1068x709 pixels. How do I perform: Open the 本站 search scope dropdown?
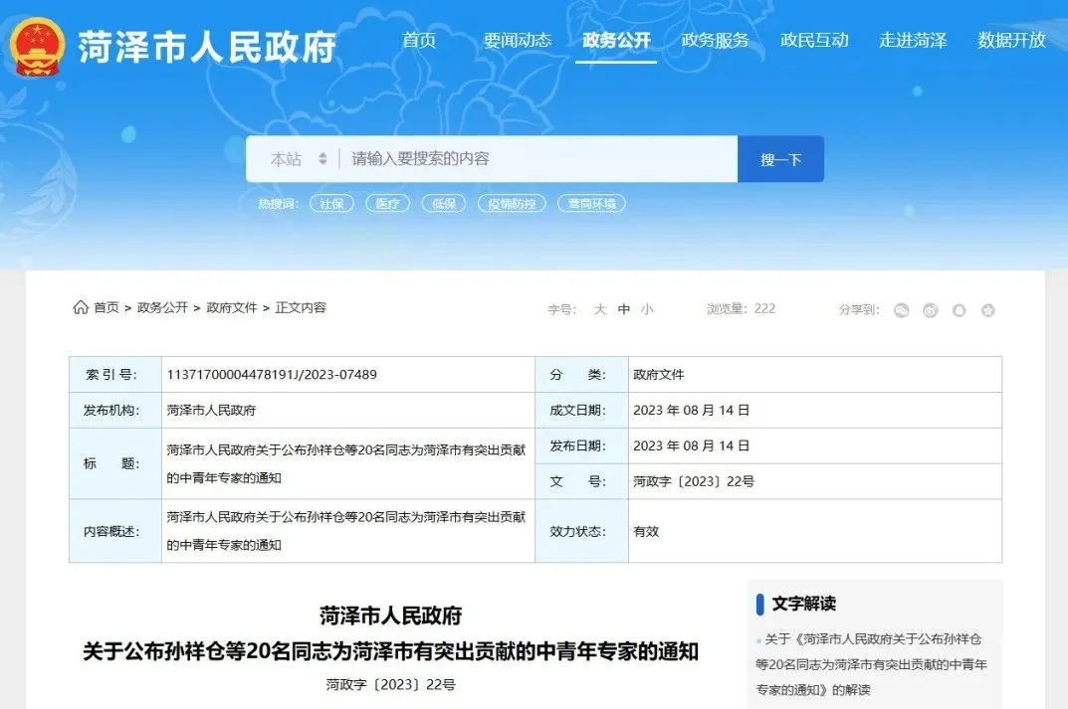298,159
